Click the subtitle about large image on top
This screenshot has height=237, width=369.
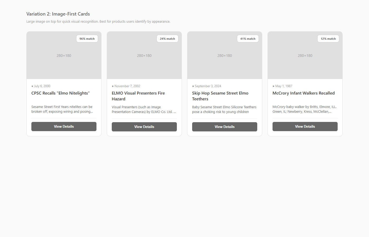pos(98,22)
